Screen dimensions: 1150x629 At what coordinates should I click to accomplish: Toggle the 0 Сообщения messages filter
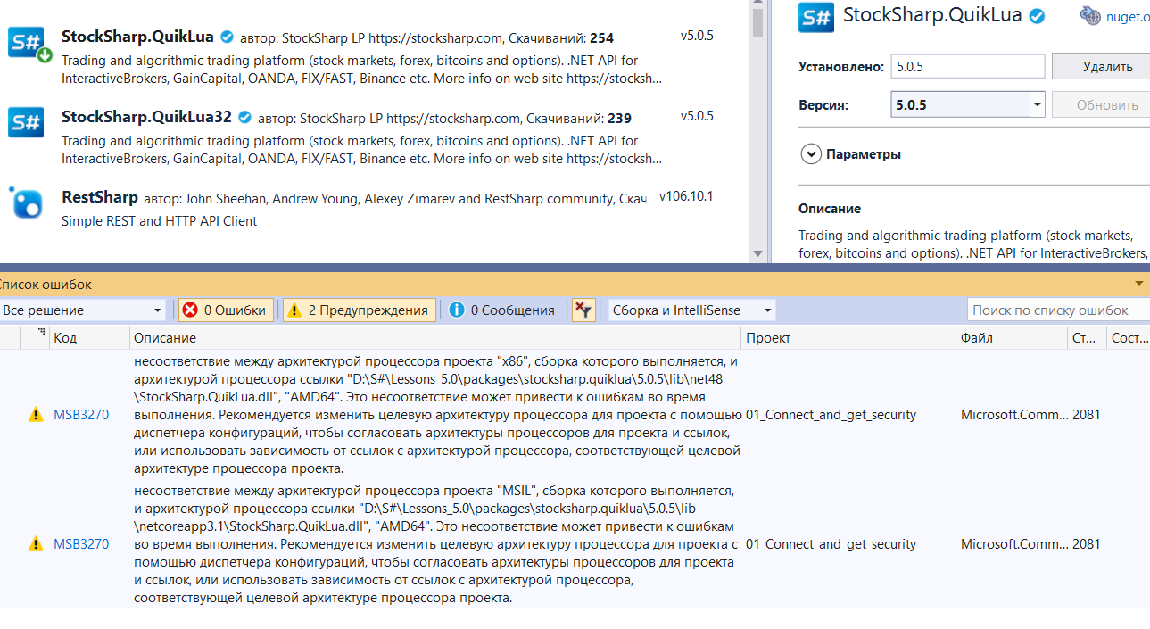click(502, 310)
